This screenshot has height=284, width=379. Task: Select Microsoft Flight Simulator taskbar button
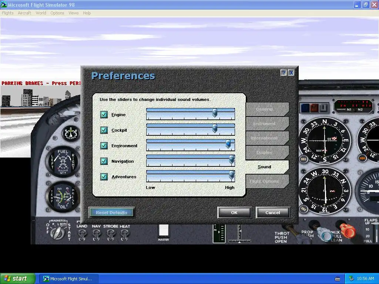coord(68,279)
